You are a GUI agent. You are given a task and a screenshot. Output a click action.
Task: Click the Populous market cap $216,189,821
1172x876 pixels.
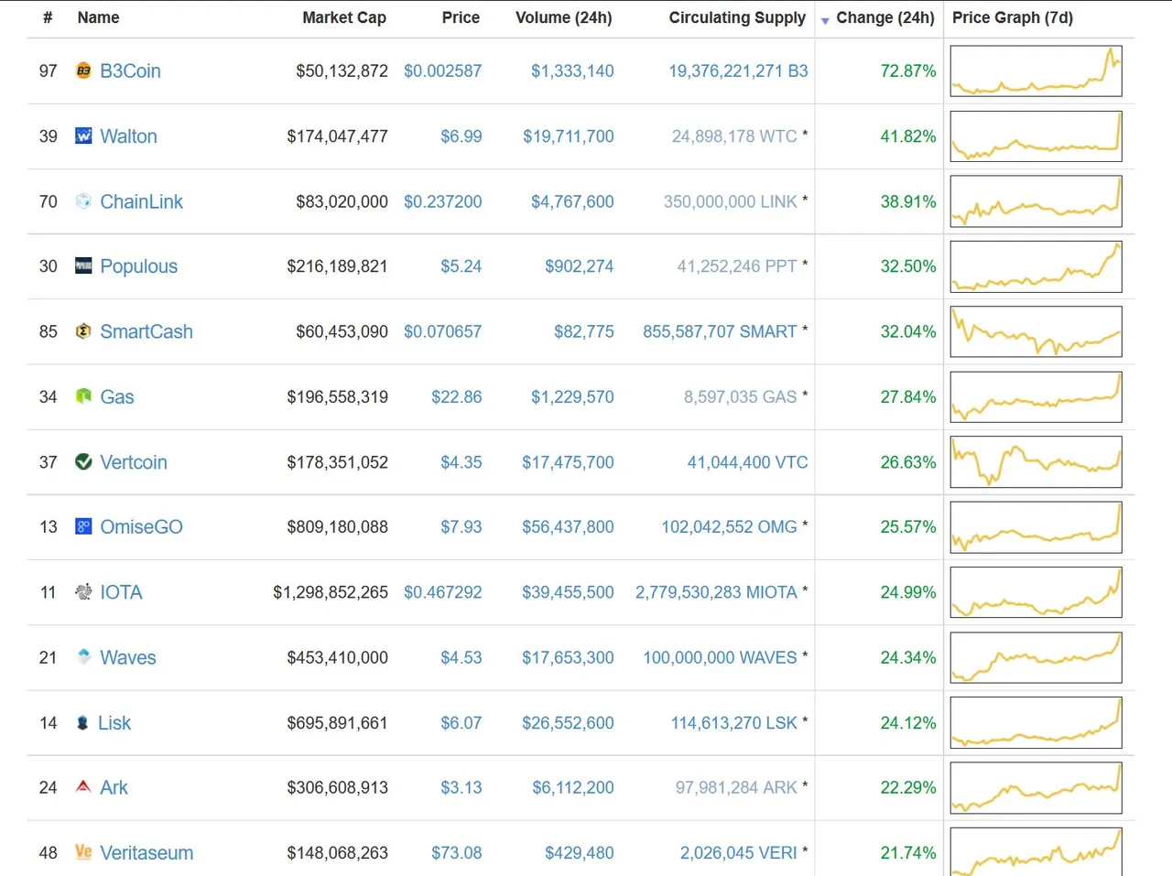[x=337, y=265]
